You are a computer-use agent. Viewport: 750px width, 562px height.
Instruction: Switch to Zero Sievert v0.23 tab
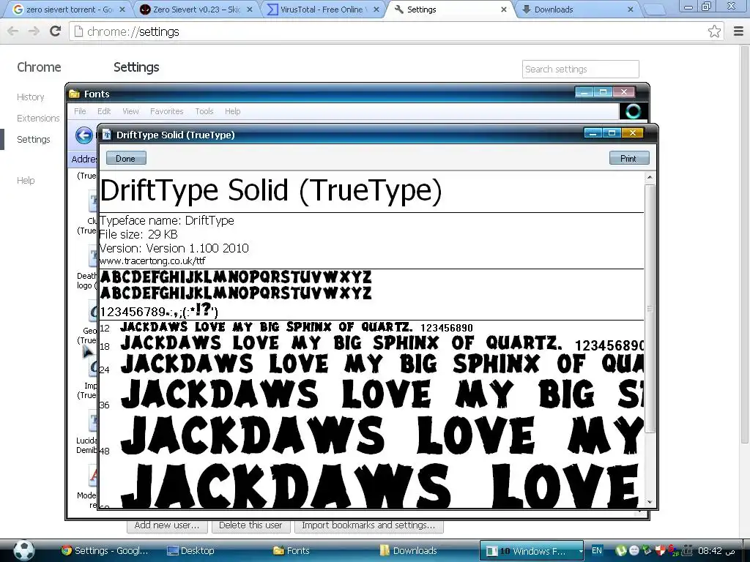[x=196, y=10]
